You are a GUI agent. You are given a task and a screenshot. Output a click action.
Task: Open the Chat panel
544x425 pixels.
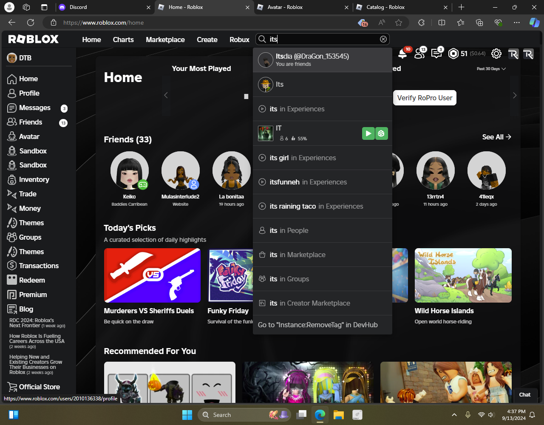point(525,395)
